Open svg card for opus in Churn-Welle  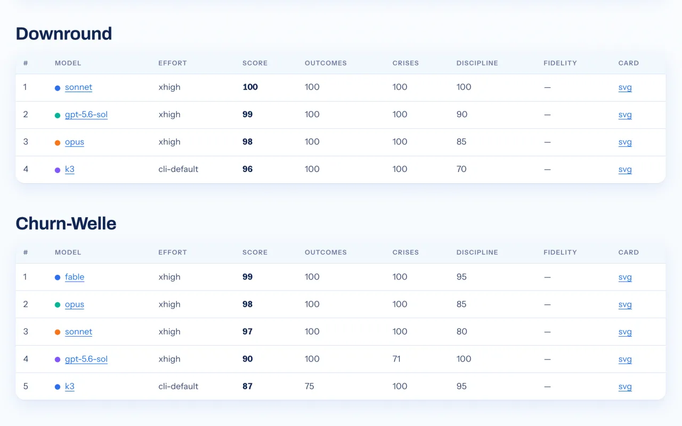(x=625, y=305)
